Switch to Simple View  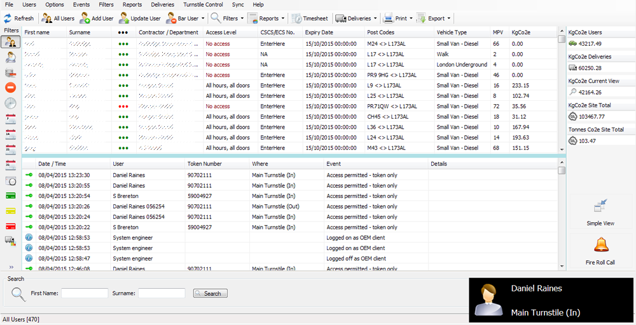point(600,206)
